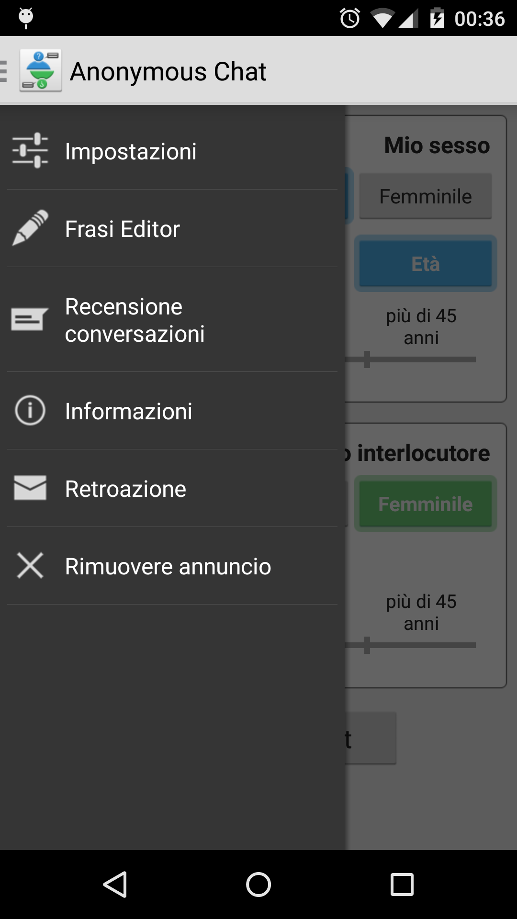Click the interlocutore age slider

tap(410, 645)
